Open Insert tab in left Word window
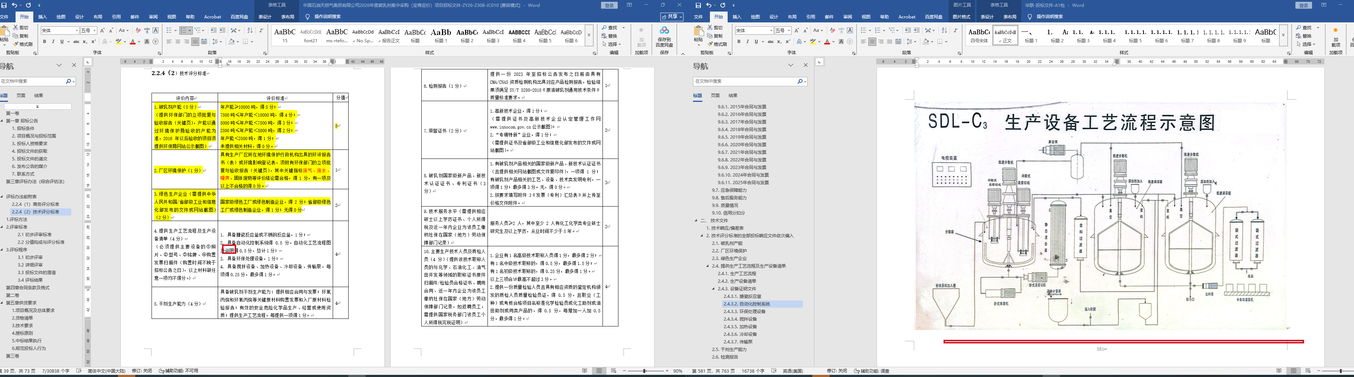1354x377 pixels. click(x=43, y=17)
